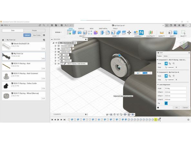Confirm joint with OK button
The image size is (191, 143).
[176, 108]
